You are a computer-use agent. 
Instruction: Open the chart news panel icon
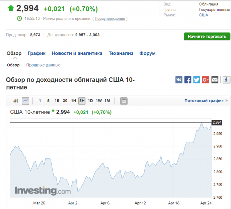click(124, 101)
